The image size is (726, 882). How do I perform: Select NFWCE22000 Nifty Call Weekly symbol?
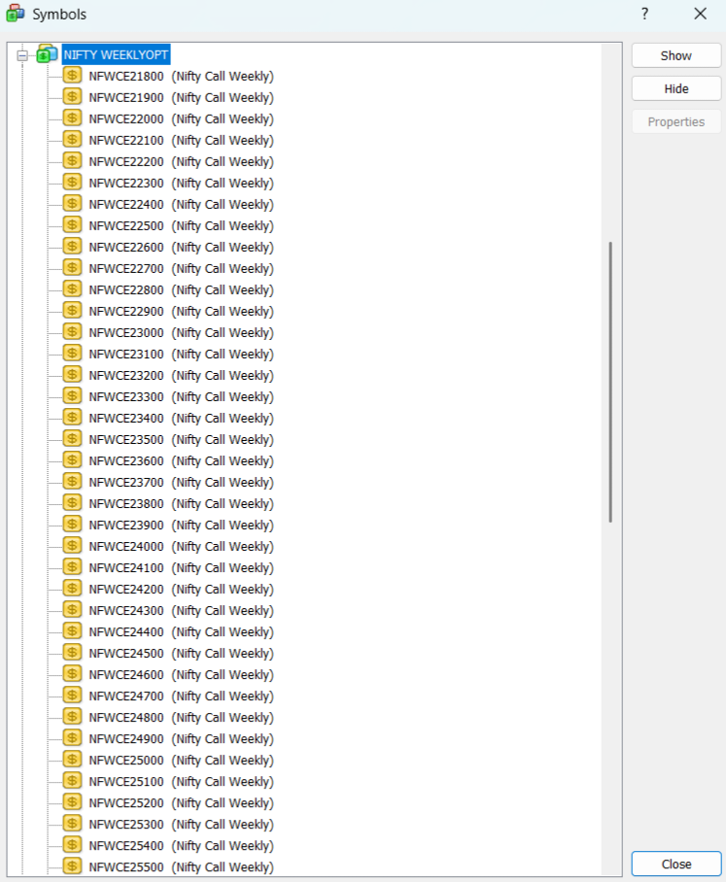click(181, 119)
